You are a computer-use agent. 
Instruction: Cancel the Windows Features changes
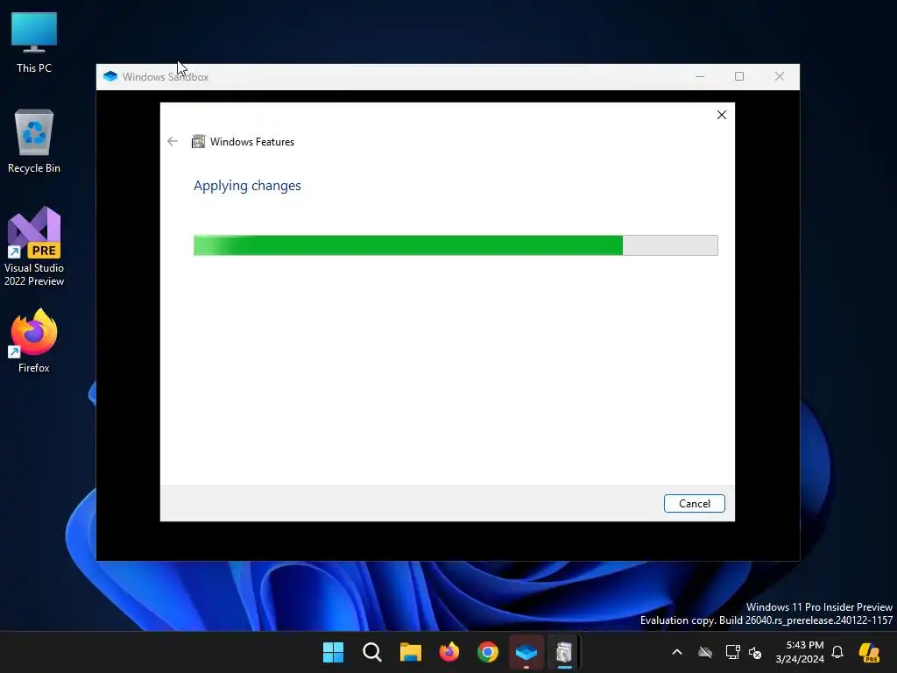(x=694, y=504)
